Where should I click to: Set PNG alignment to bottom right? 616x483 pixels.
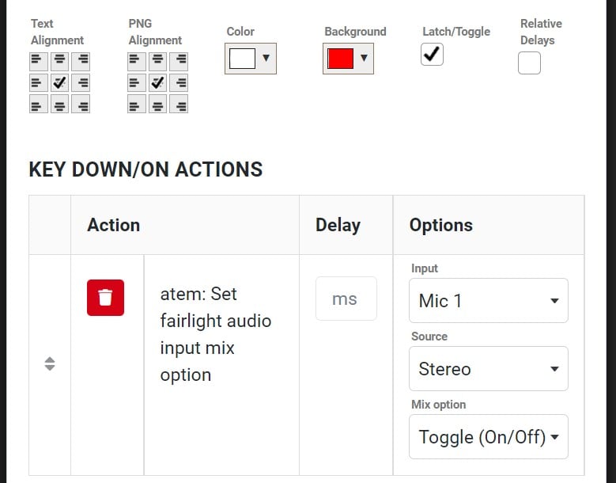tap(179, 104)
